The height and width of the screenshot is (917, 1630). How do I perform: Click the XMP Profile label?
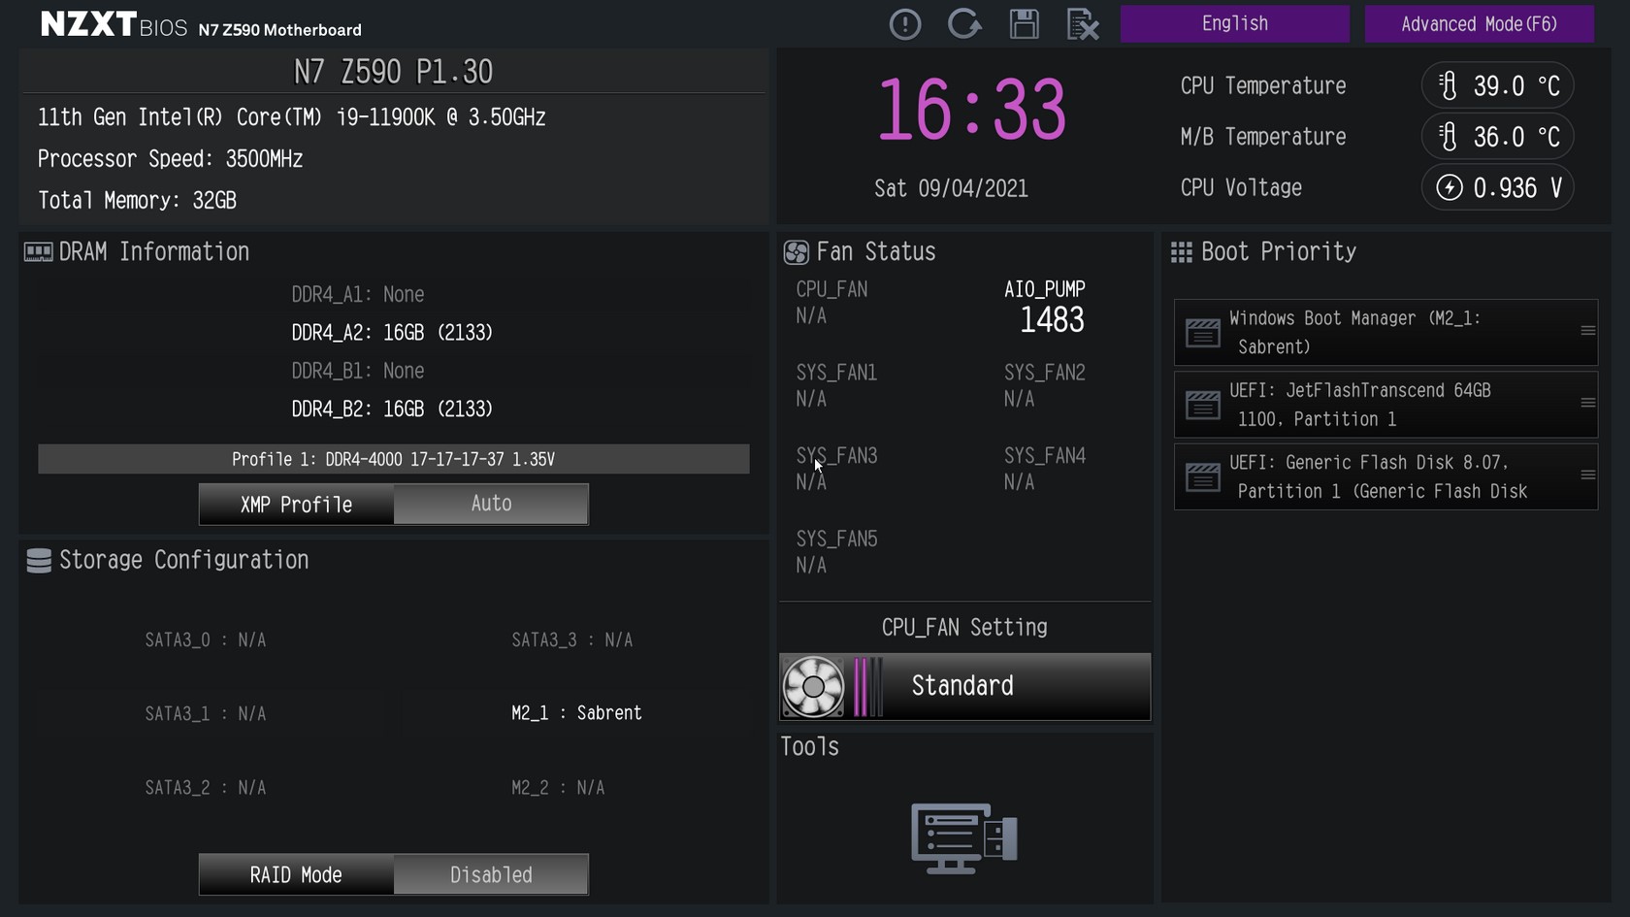pos(296,505)
